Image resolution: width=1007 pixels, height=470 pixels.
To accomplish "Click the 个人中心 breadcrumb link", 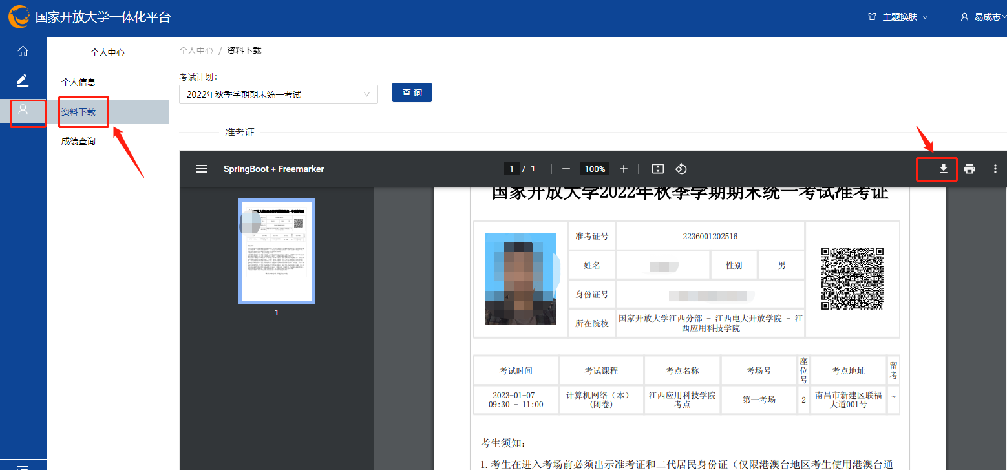I will [x=196, y=50].
